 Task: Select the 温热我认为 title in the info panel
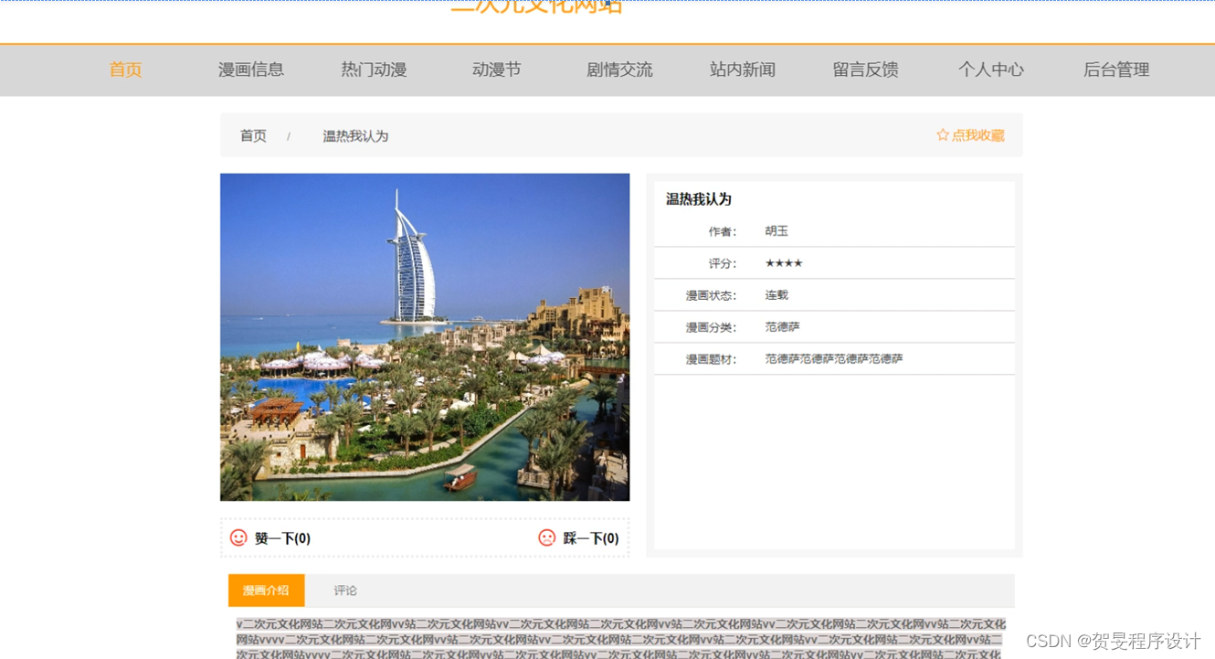[699, 199]
